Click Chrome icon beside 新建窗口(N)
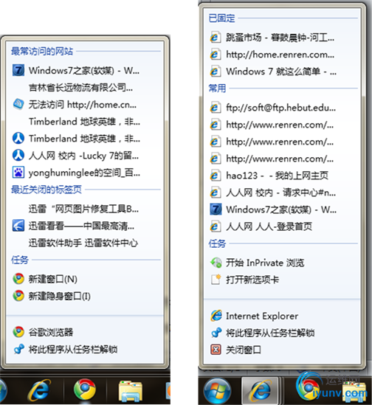Viewport: 372px width, 405px height. (x=18, y=279)
